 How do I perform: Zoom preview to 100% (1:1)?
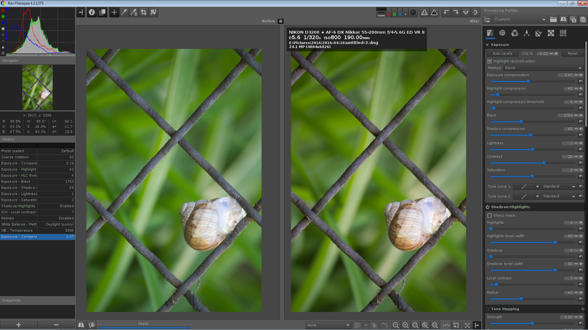tap(435, 325)
